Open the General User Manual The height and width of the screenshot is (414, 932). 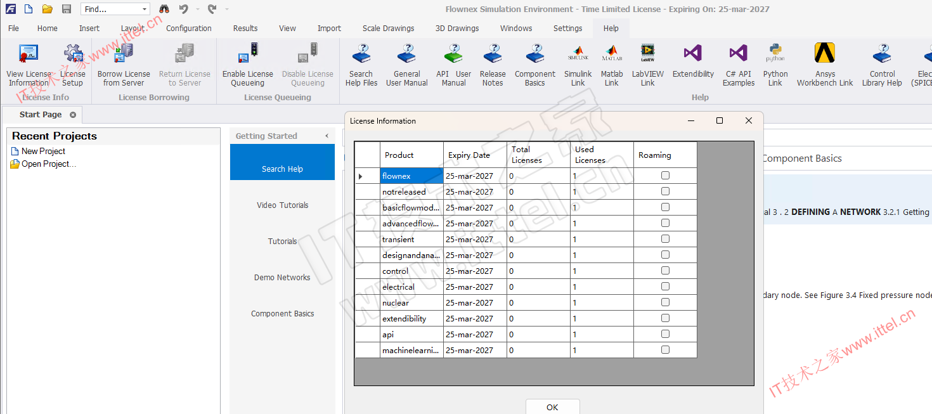click(x=407, y=65)
